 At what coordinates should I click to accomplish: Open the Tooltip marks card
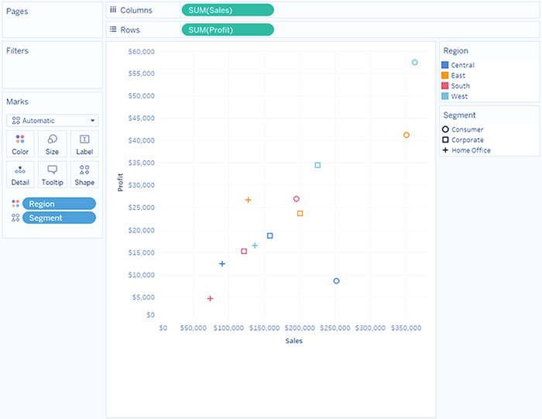(52, 174)
